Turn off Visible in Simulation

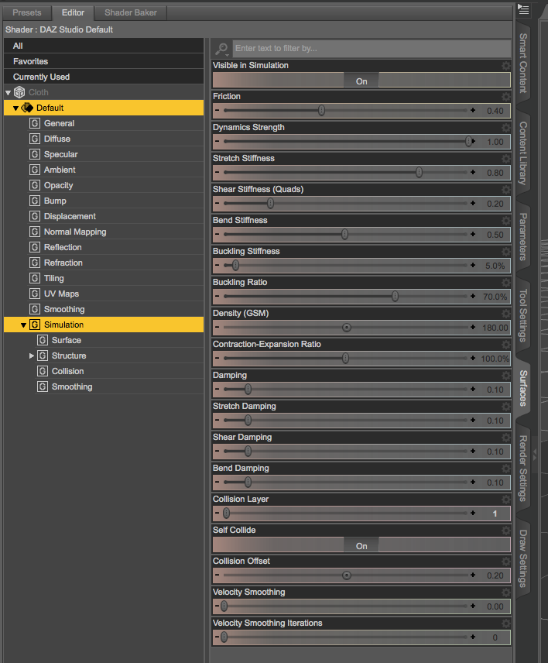click(361, 81)
